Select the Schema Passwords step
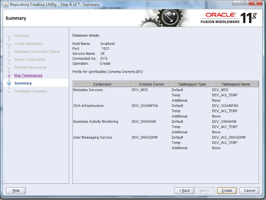This screenshot has height=200, width=266. click(x=30, y=67)
